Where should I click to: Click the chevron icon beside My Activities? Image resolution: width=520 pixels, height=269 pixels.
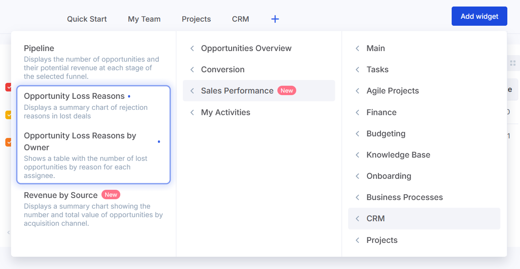tap(192, 113)
